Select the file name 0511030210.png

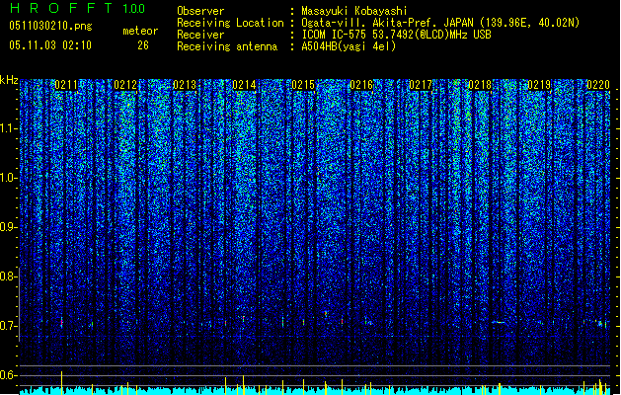point(50,27)
